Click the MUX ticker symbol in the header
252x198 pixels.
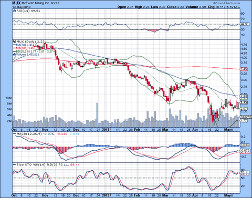tap(17, 3)
